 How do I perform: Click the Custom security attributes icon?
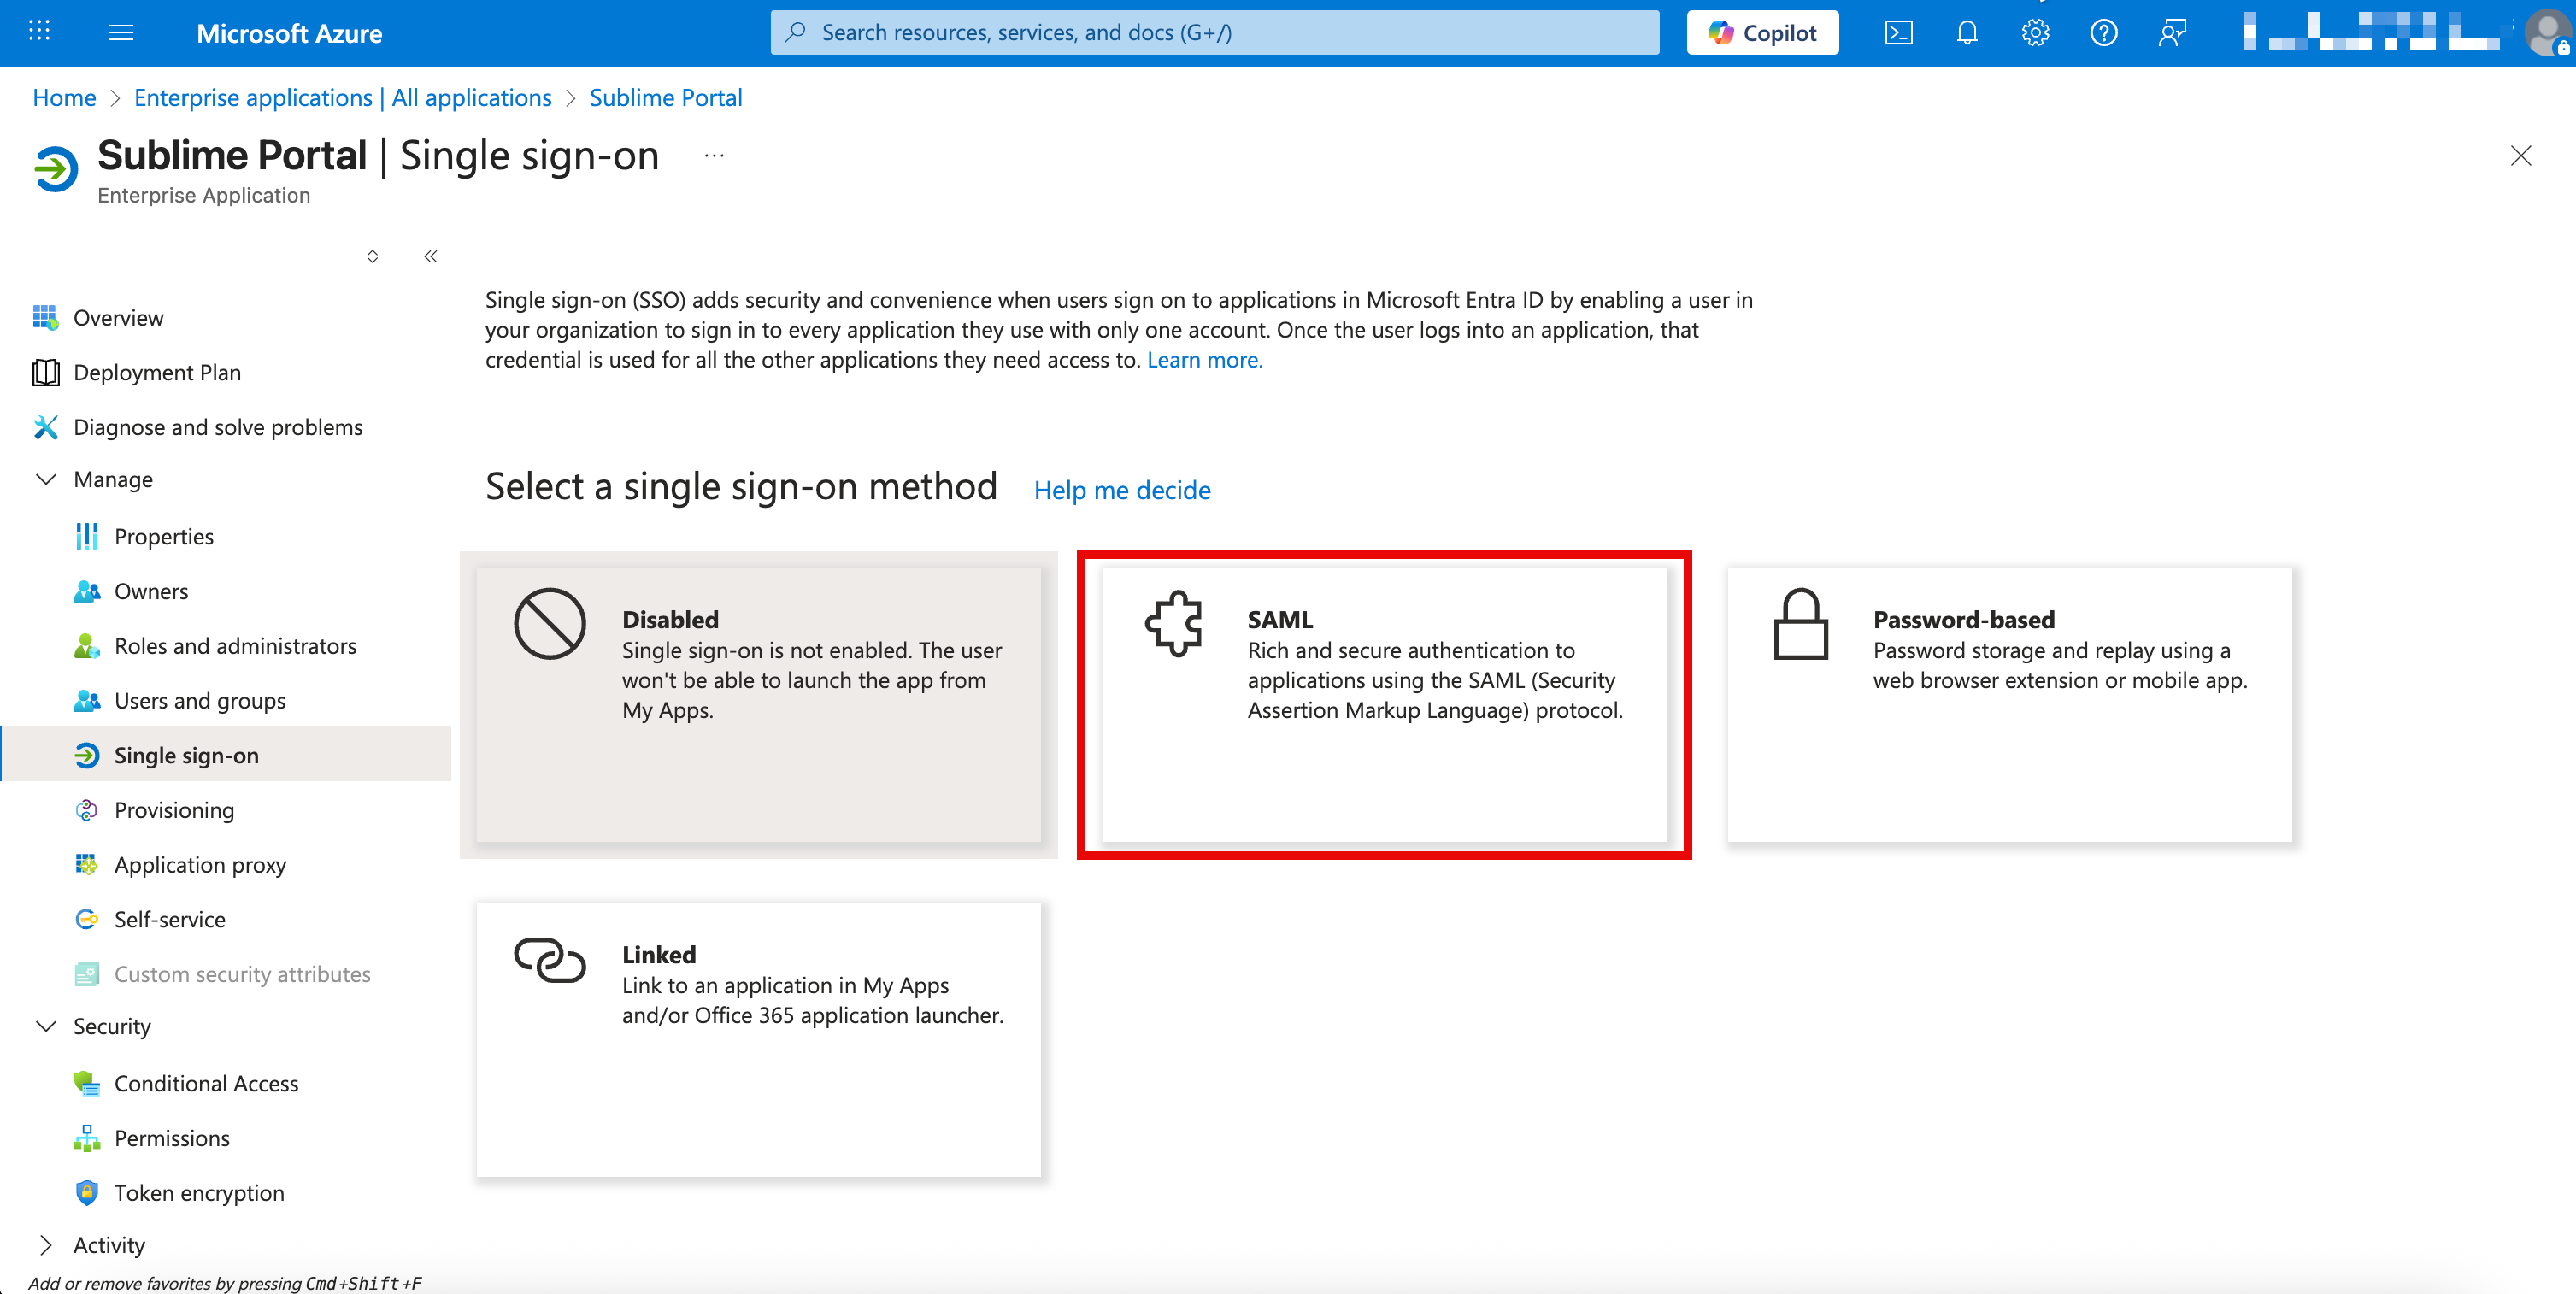tap(87, 974)
